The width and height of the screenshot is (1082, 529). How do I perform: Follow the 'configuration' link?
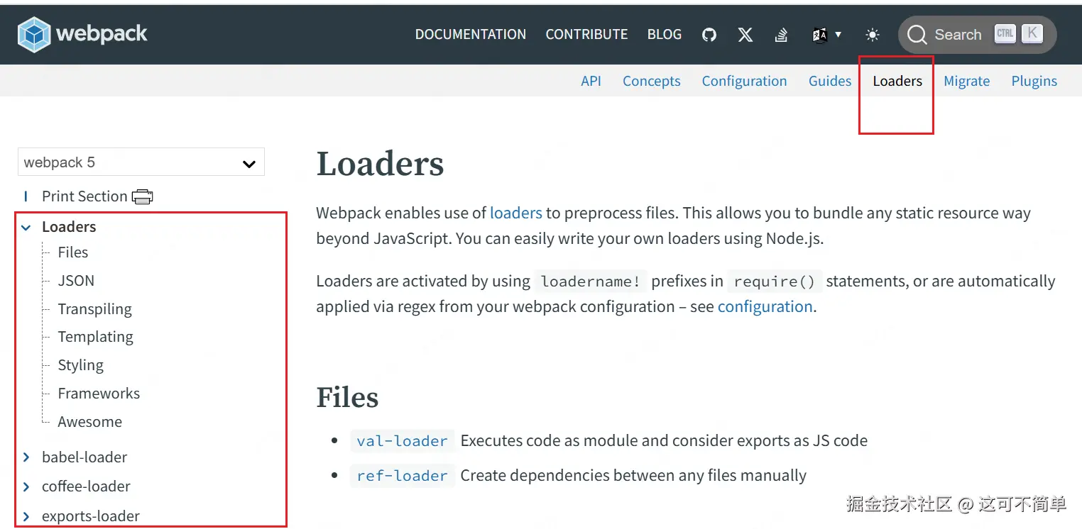pyautogui.click(x=765, y=306)
